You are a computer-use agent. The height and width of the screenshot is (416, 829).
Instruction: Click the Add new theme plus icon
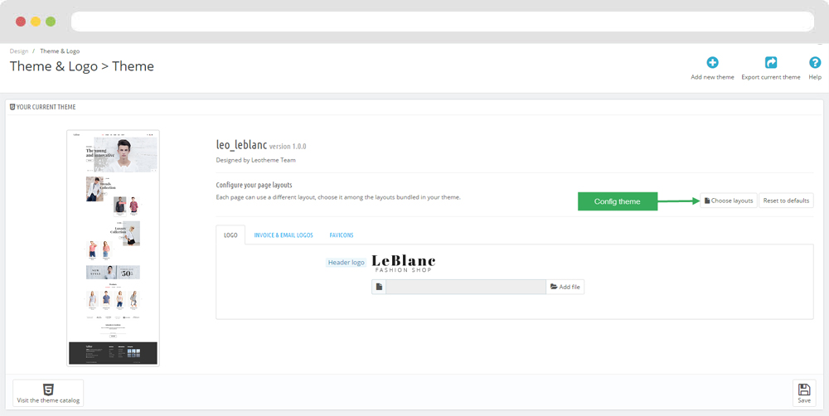[712, 63]
